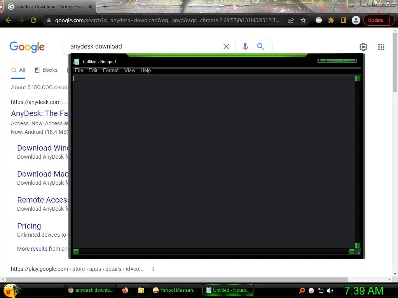Image resolution: width=398 pixels, height=298 pixels.
Task: Click the https://anydesk.com result URL
Action: [35, 102]
